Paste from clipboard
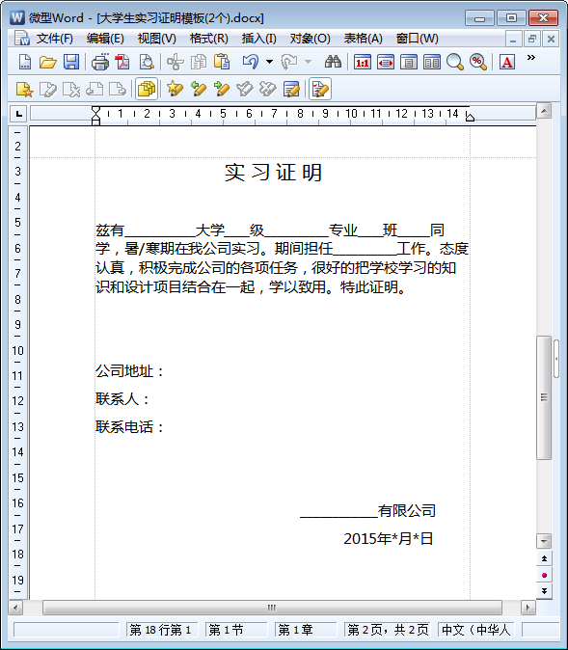 coord(222,62)
